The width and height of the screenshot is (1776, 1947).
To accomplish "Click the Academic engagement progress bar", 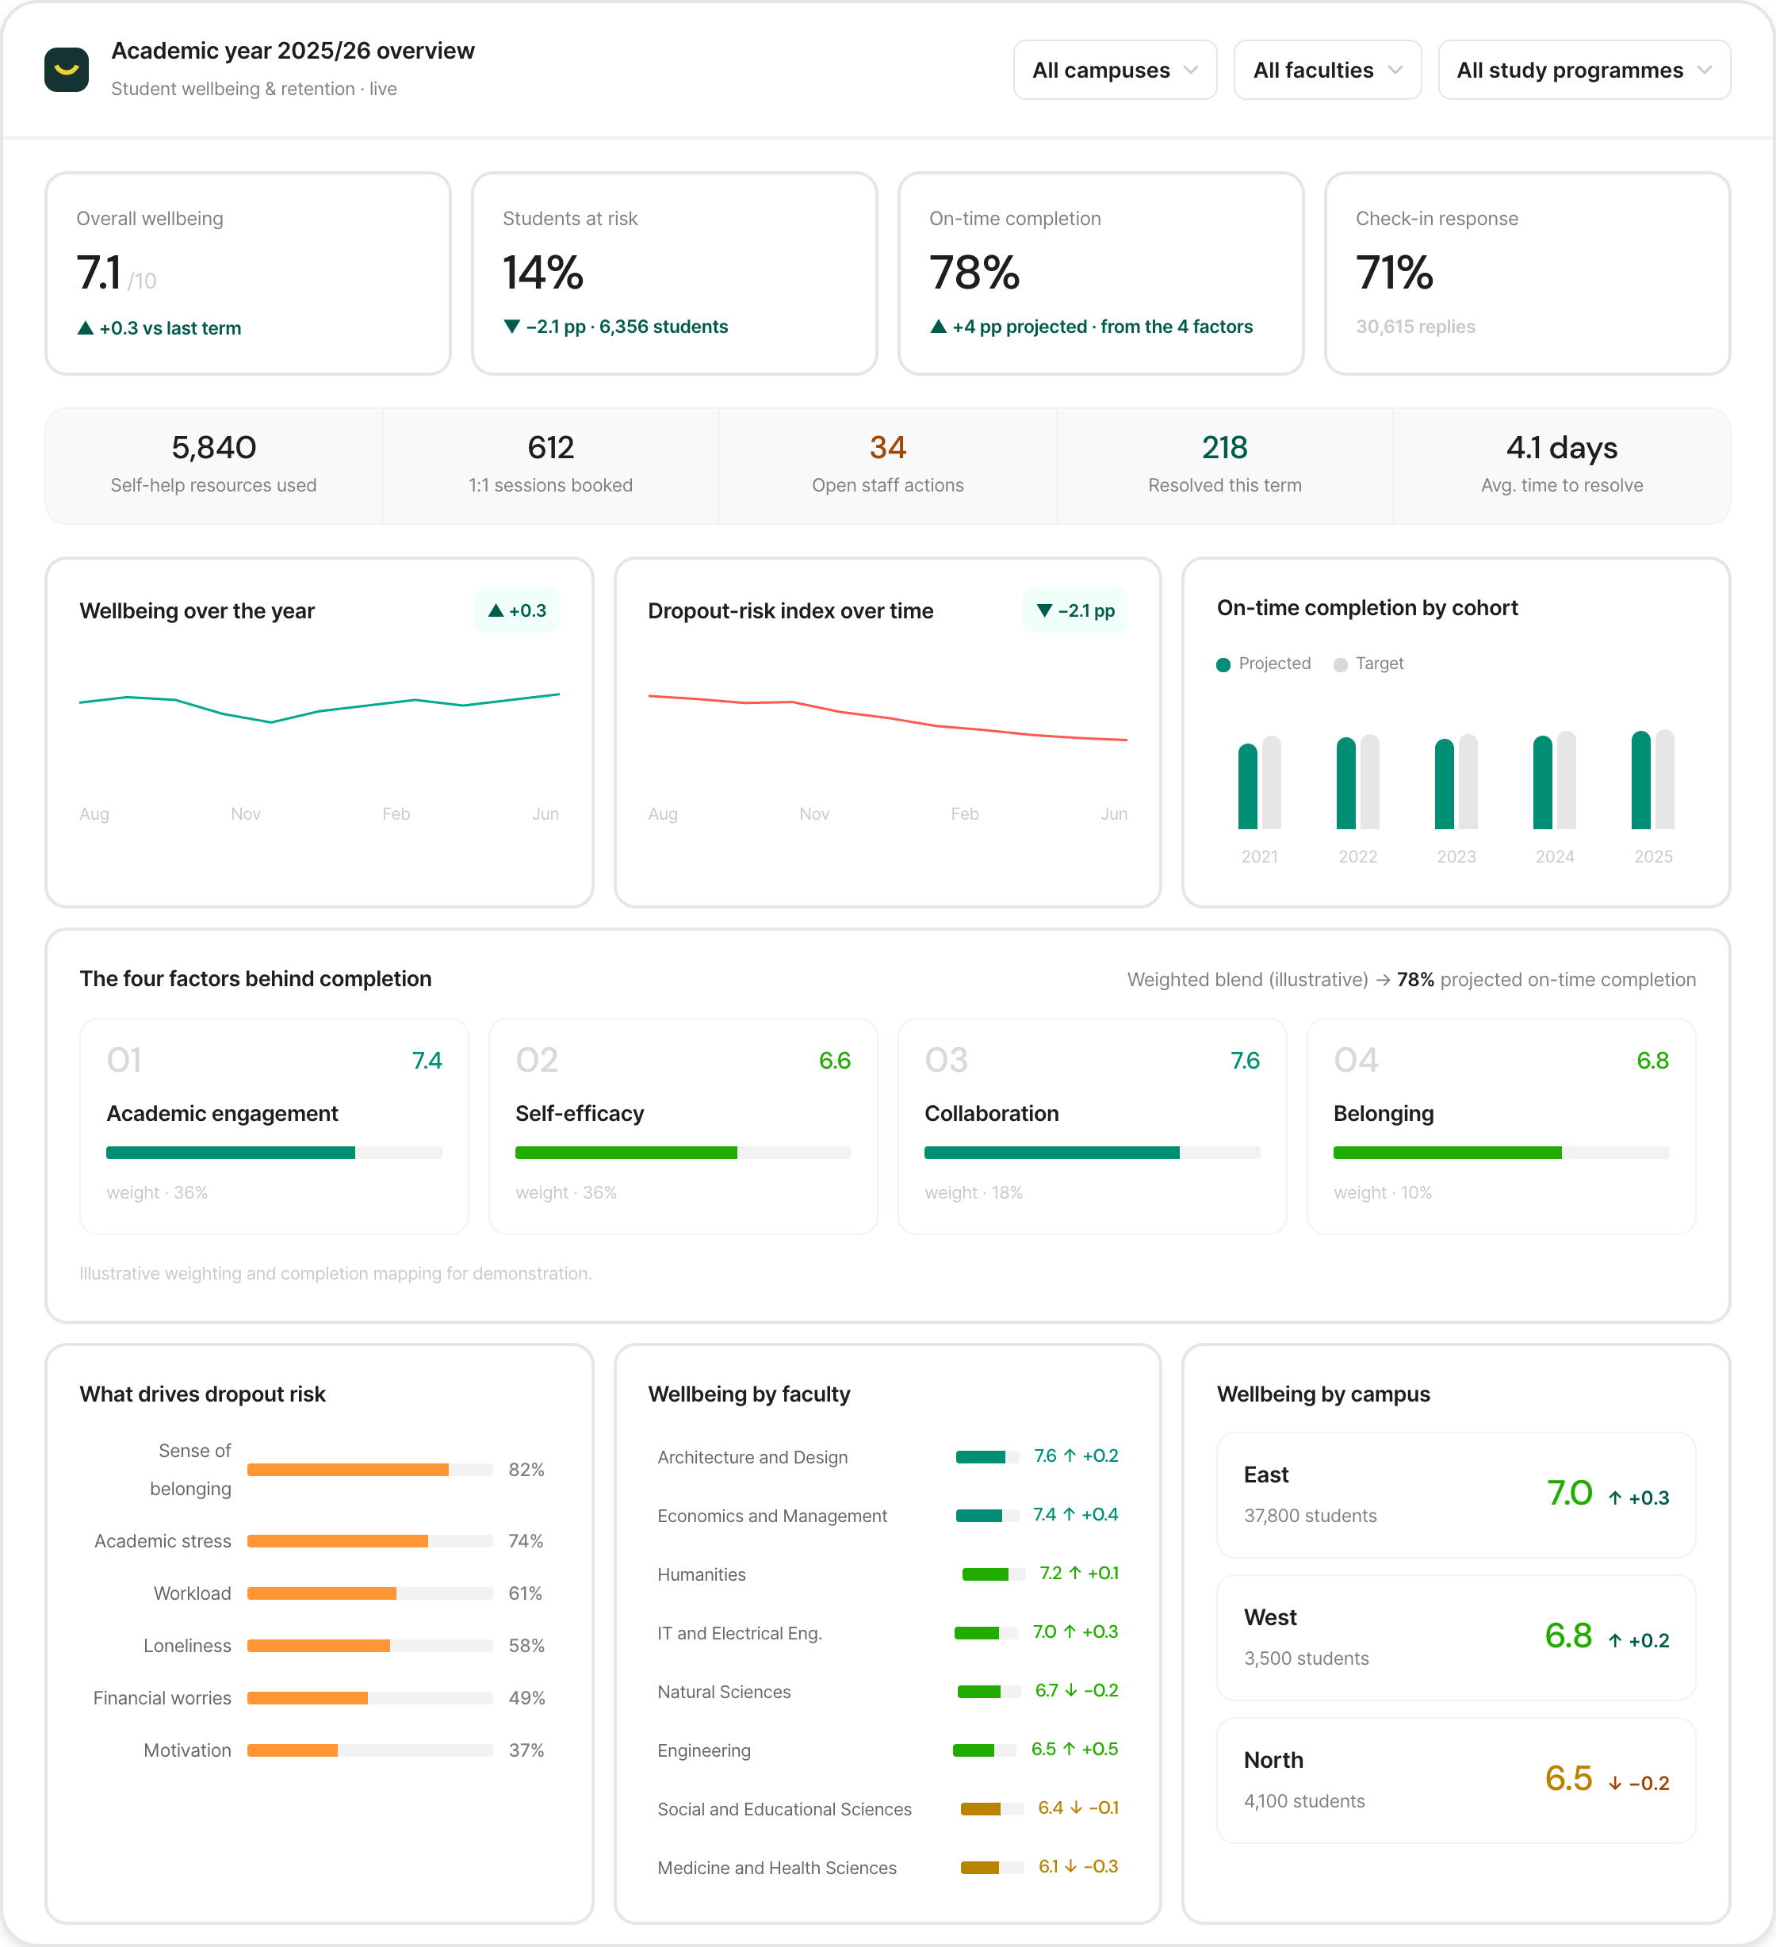I will [x=274, y=1152].
